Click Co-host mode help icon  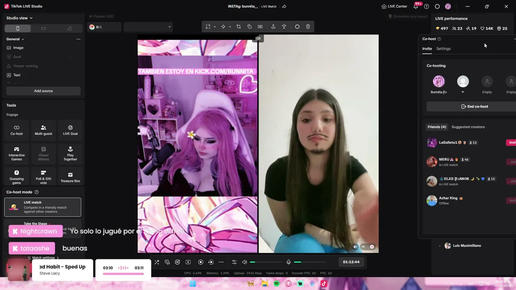coord(37,192)
